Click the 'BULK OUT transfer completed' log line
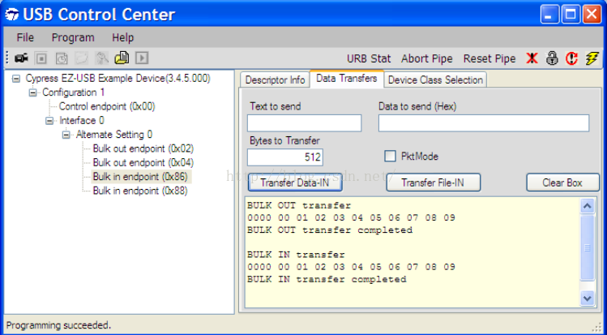Screen dimensions: 607x335 tap(330, 230)
